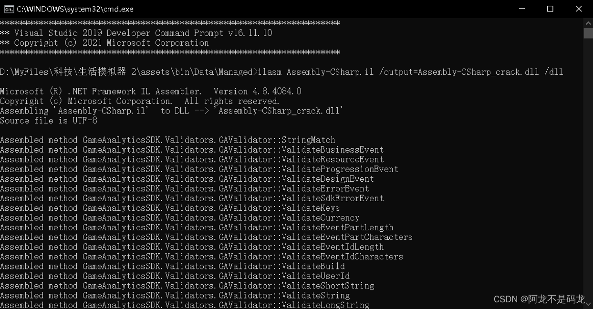Click the ilasm Assembly-CSharp.il command text
This screenshot has height=309, width=593.
click(x=410, y=72)
